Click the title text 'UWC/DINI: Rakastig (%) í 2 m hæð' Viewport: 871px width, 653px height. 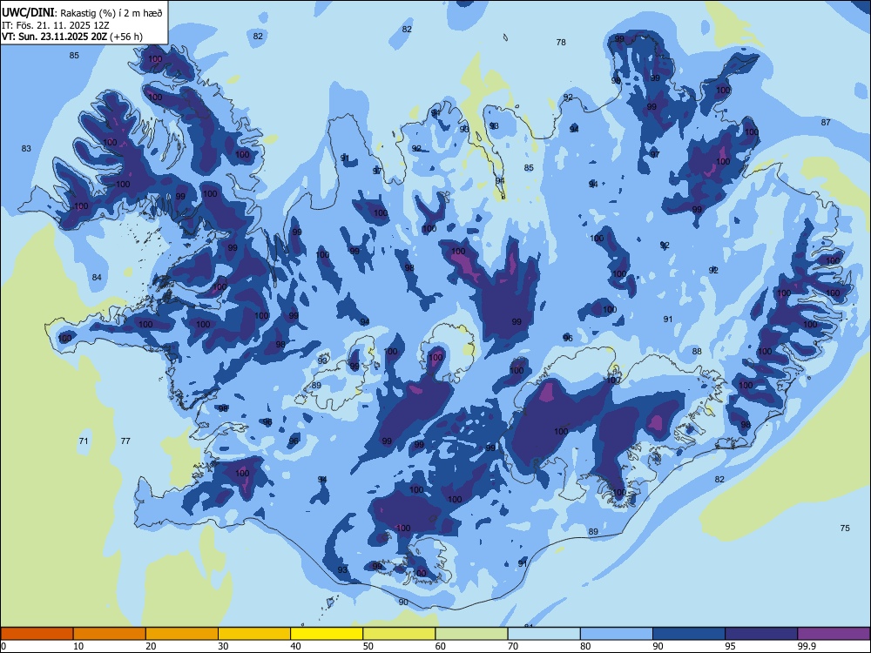coord(82,13)
